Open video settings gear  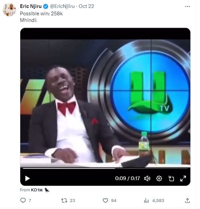click(159, 178)
